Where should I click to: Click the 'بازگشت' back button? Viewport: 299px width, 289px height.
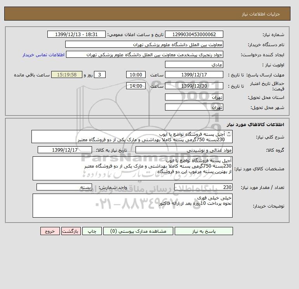tap(71, 231)
